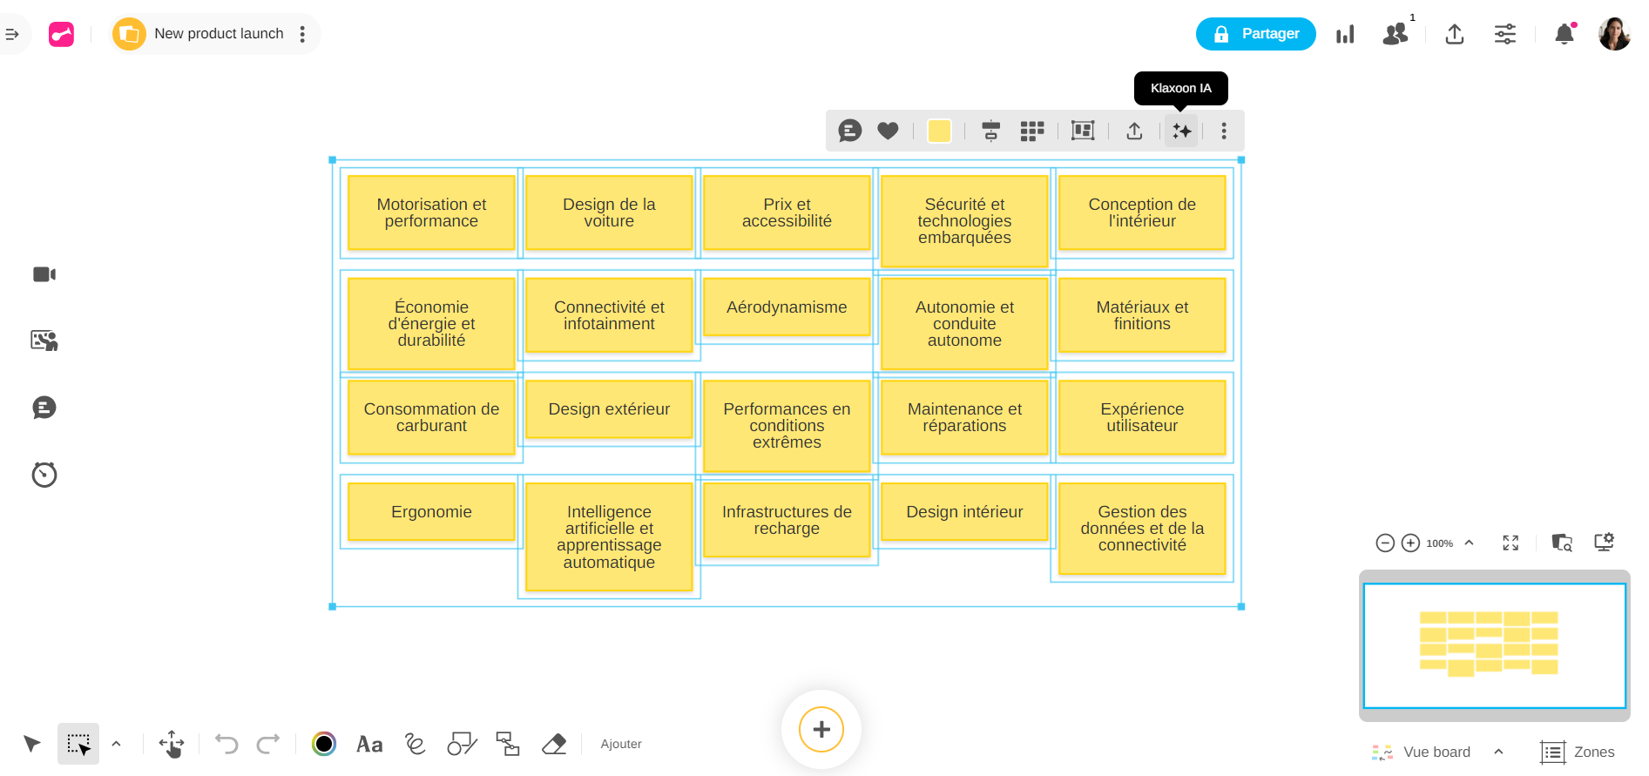This screenshot has height=776, width=1649.
Task: Expand the Vue board view selector
Action: [1498, 752]
